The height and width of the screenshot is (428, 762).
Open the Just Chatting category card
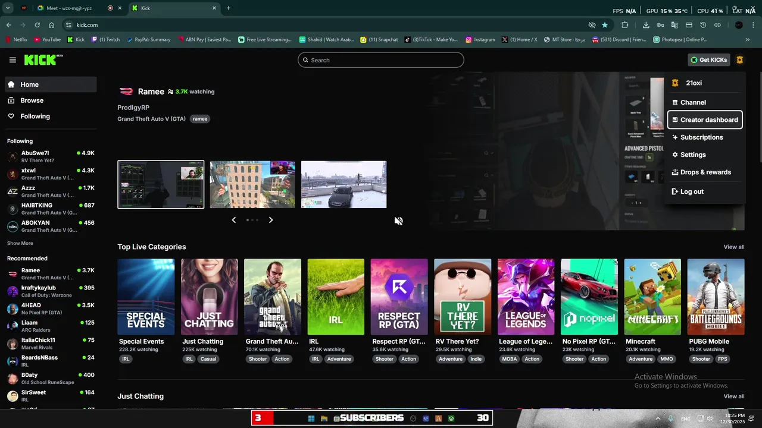pyautogui.click(x=209, y=297)
